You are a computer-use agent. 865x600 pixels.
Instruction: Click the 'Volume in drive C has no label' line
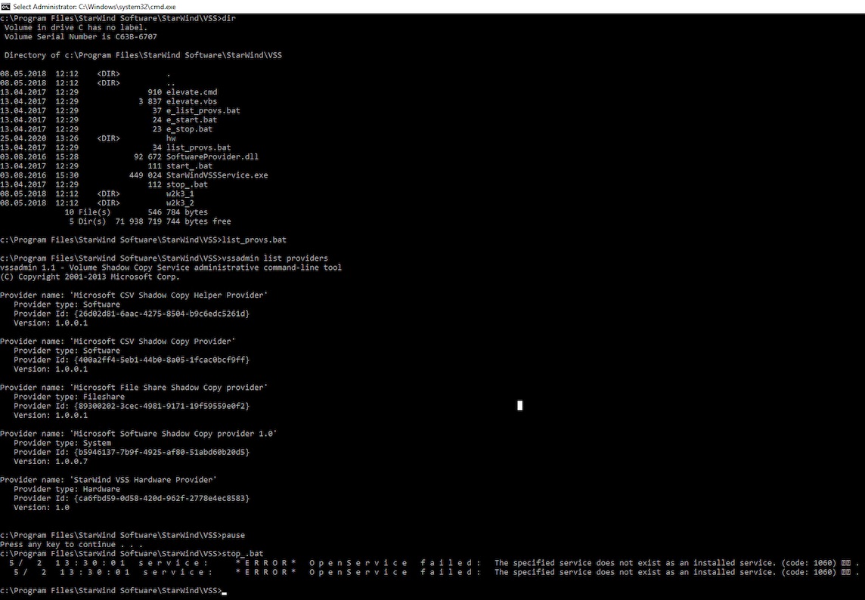pyautogui.click(x=76, y=27)
